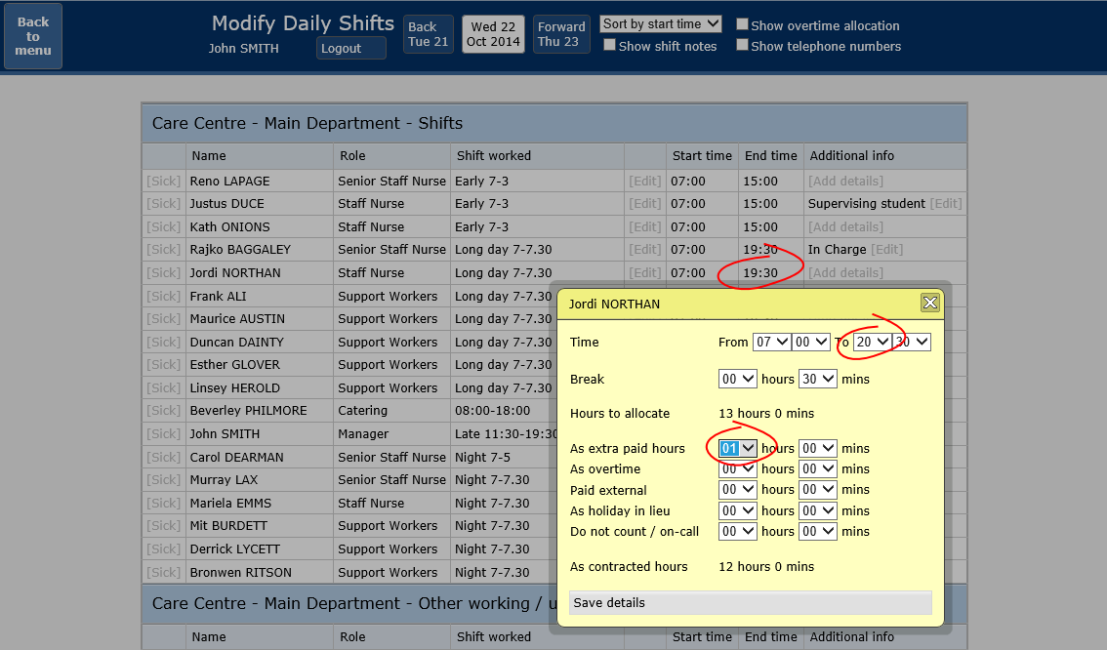Screen dimensions: 1107x650
Task: Click the name Derrick LYCETT
Action: click(x=235, y=549)
